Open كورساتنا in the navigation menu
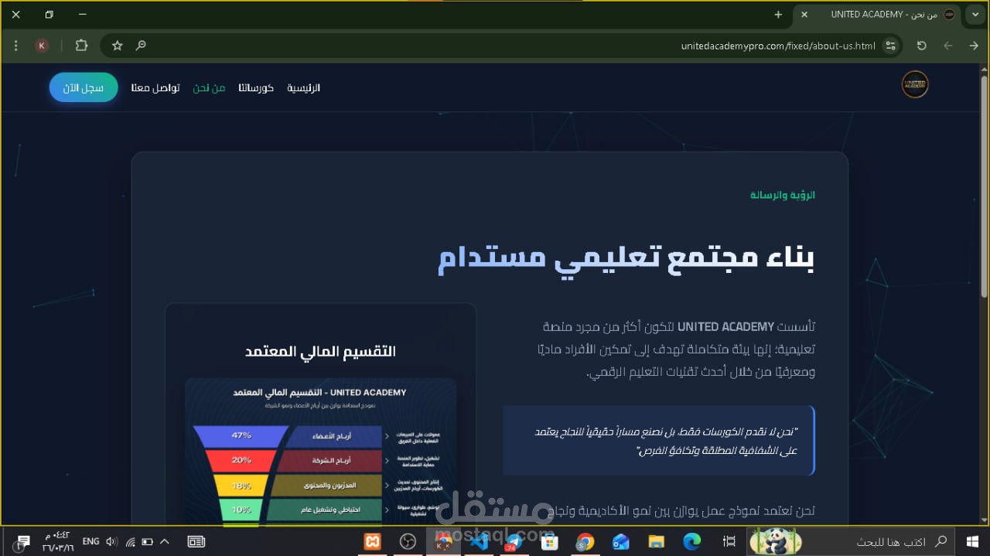The image size is (990, 556). pyautogui.click(x=256, y=87)
